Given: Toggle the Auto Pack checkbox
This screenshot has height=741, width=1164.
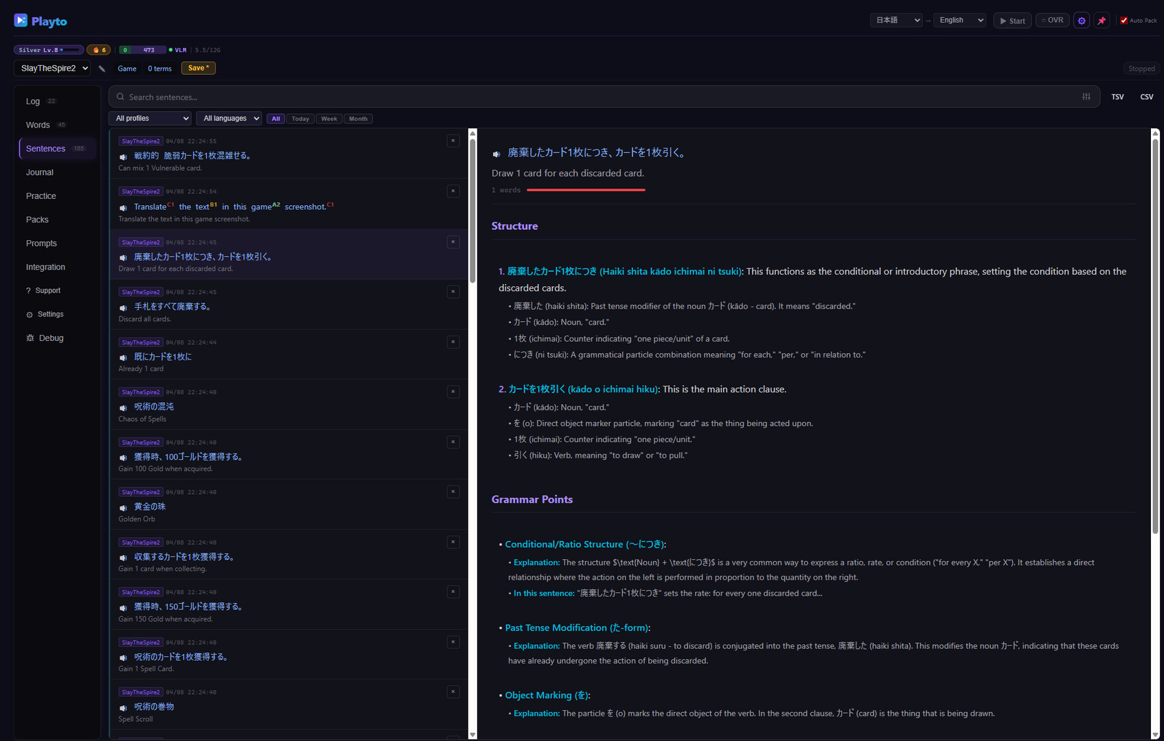Looking at the screenshot, I should coord(1123,21).
